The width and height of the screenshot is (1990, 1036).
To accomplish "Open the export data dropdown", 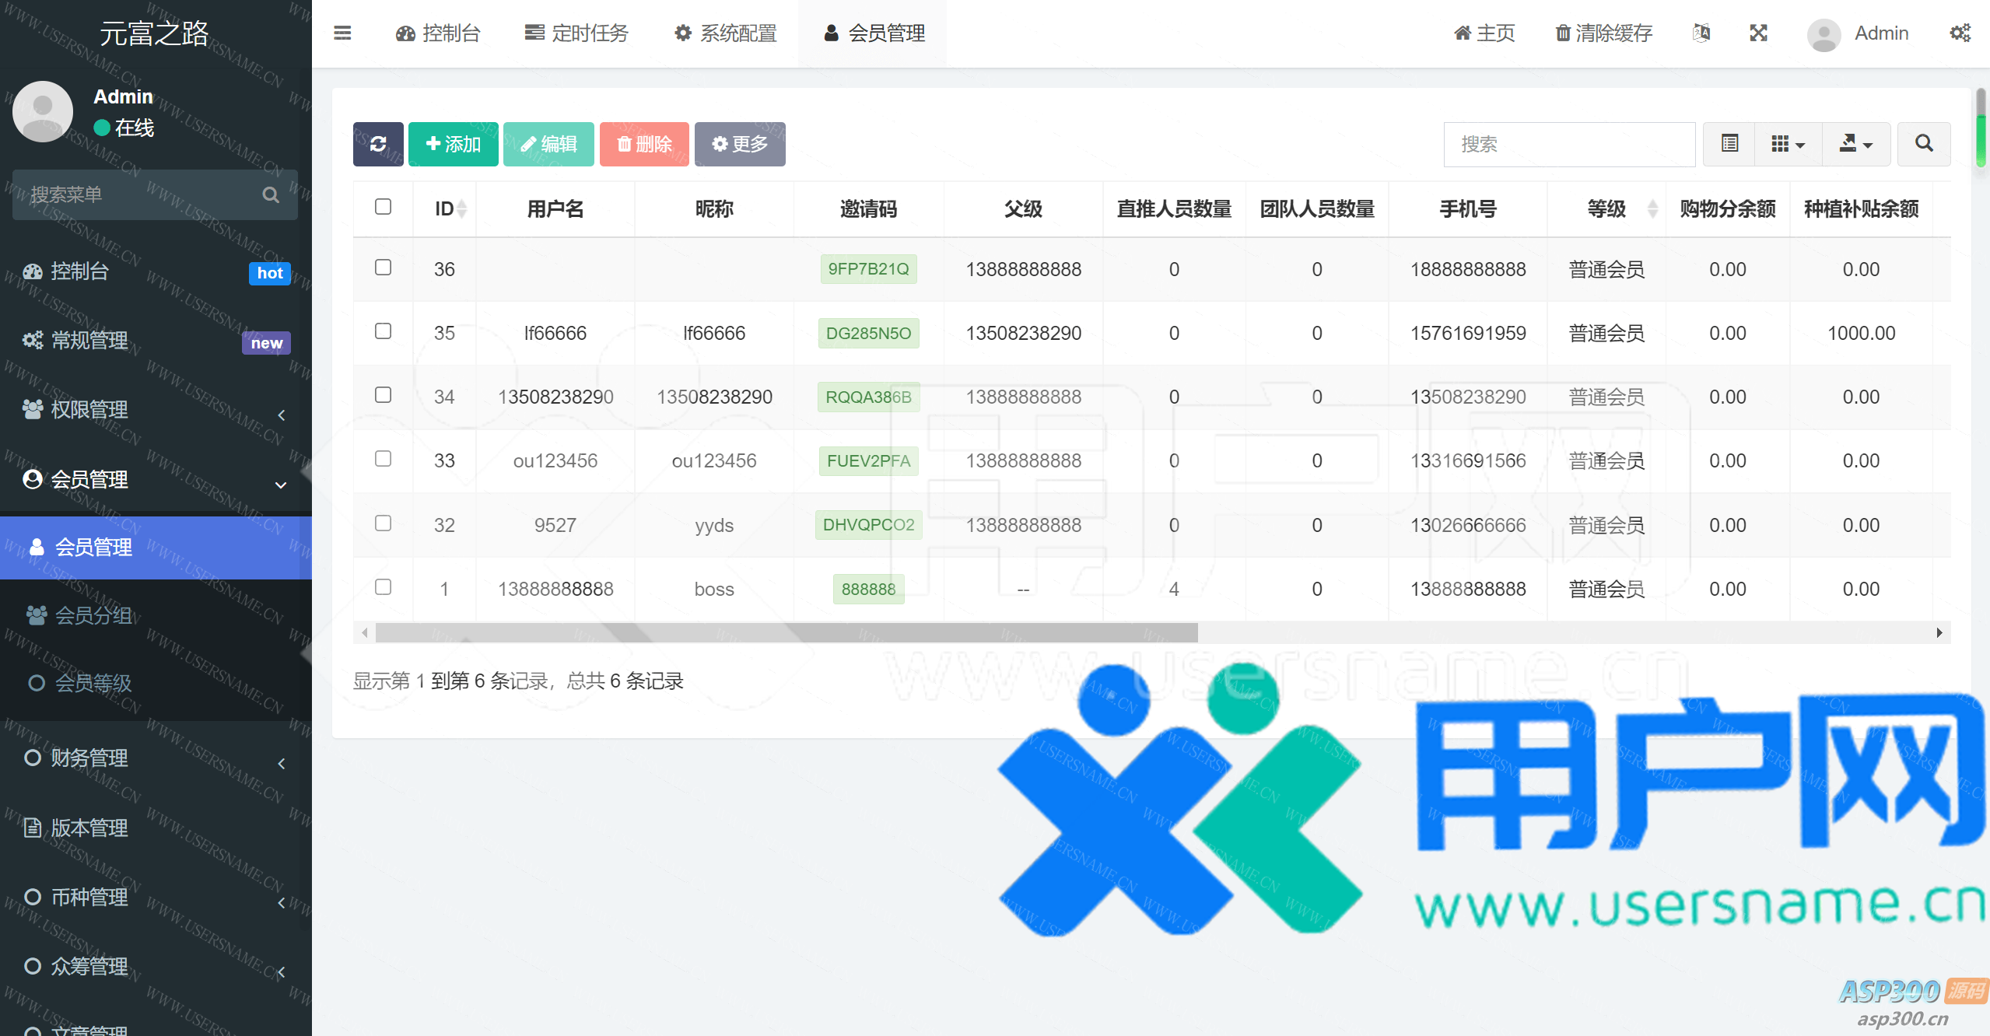I will click(x=1855, y=144).
